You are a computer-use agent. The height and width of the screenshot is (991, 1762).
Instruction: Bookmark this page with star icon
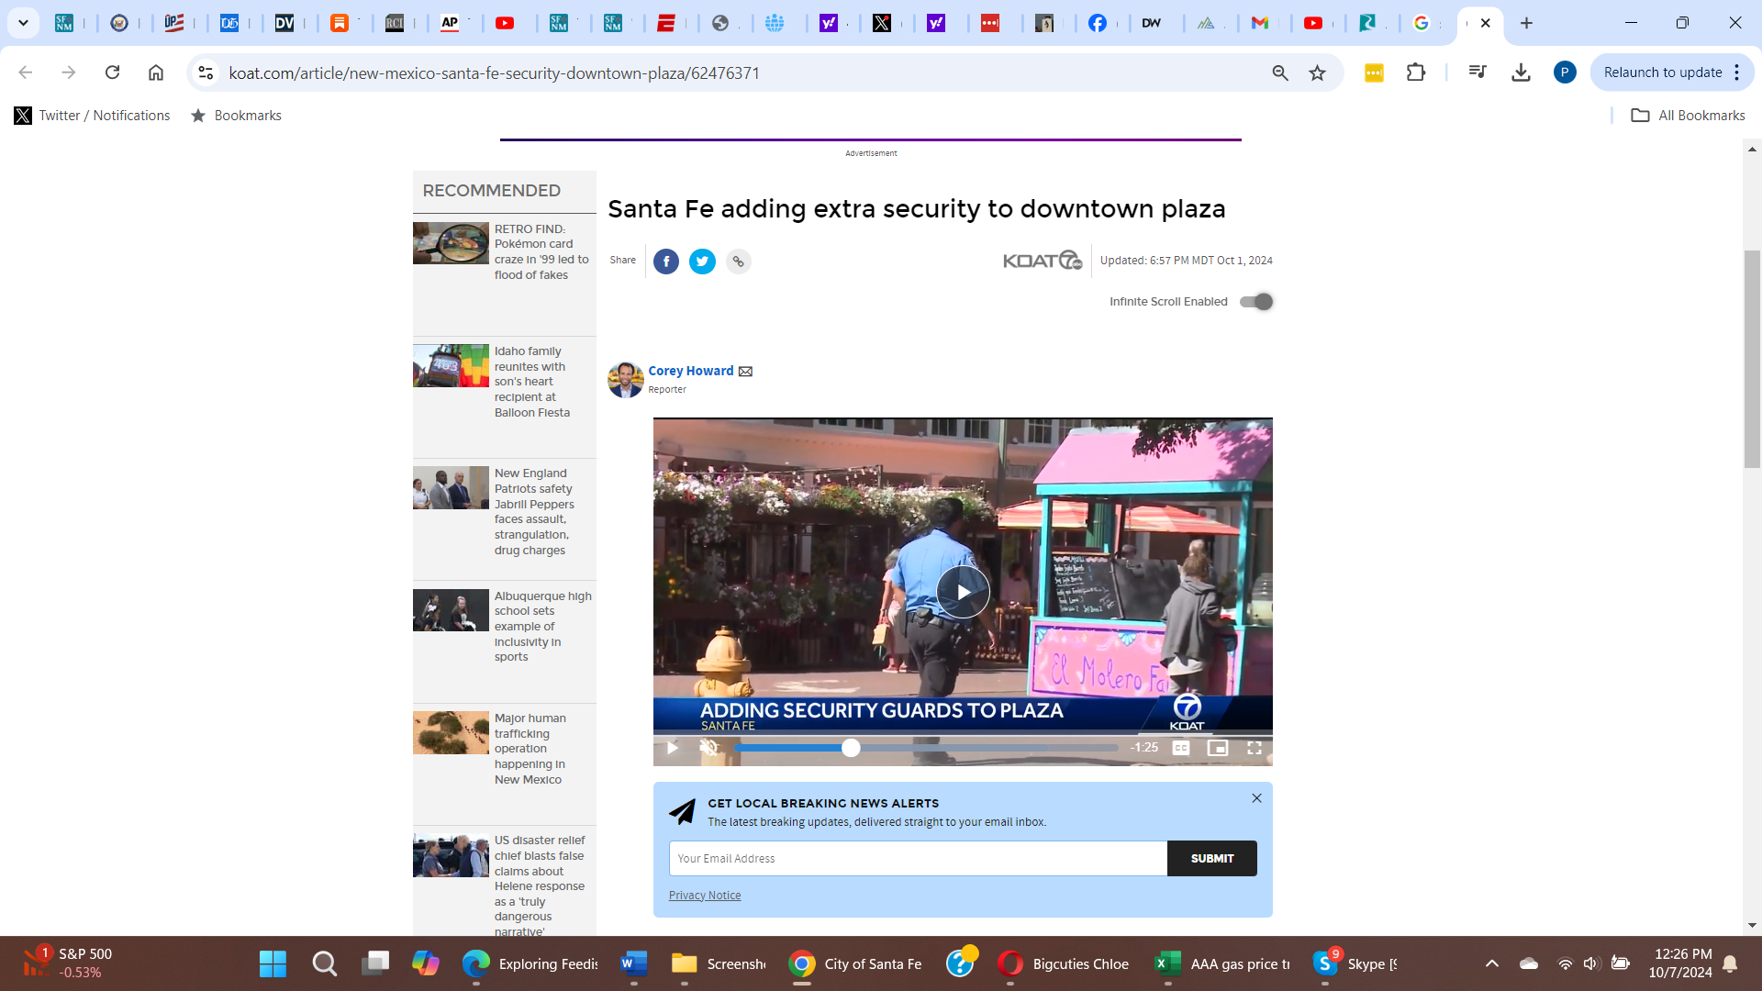[x=1317, y=73]
